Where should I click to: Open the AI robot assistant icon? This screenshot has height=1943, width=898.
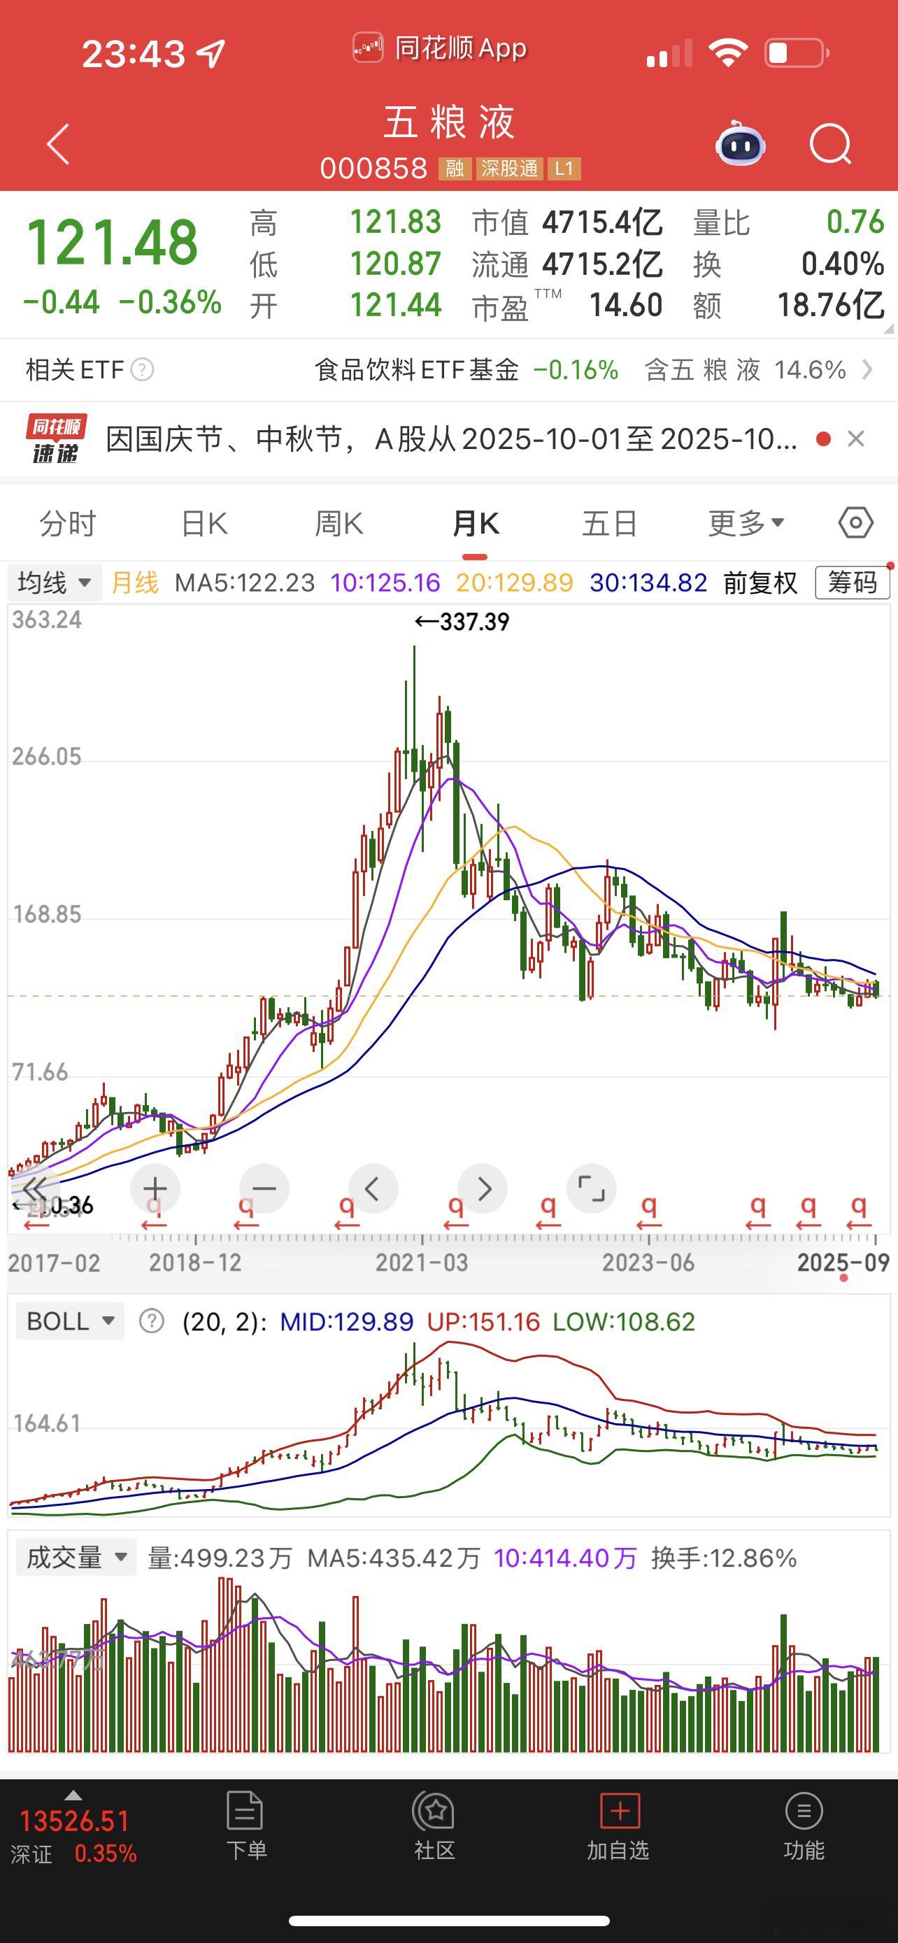tap(741, 143)
